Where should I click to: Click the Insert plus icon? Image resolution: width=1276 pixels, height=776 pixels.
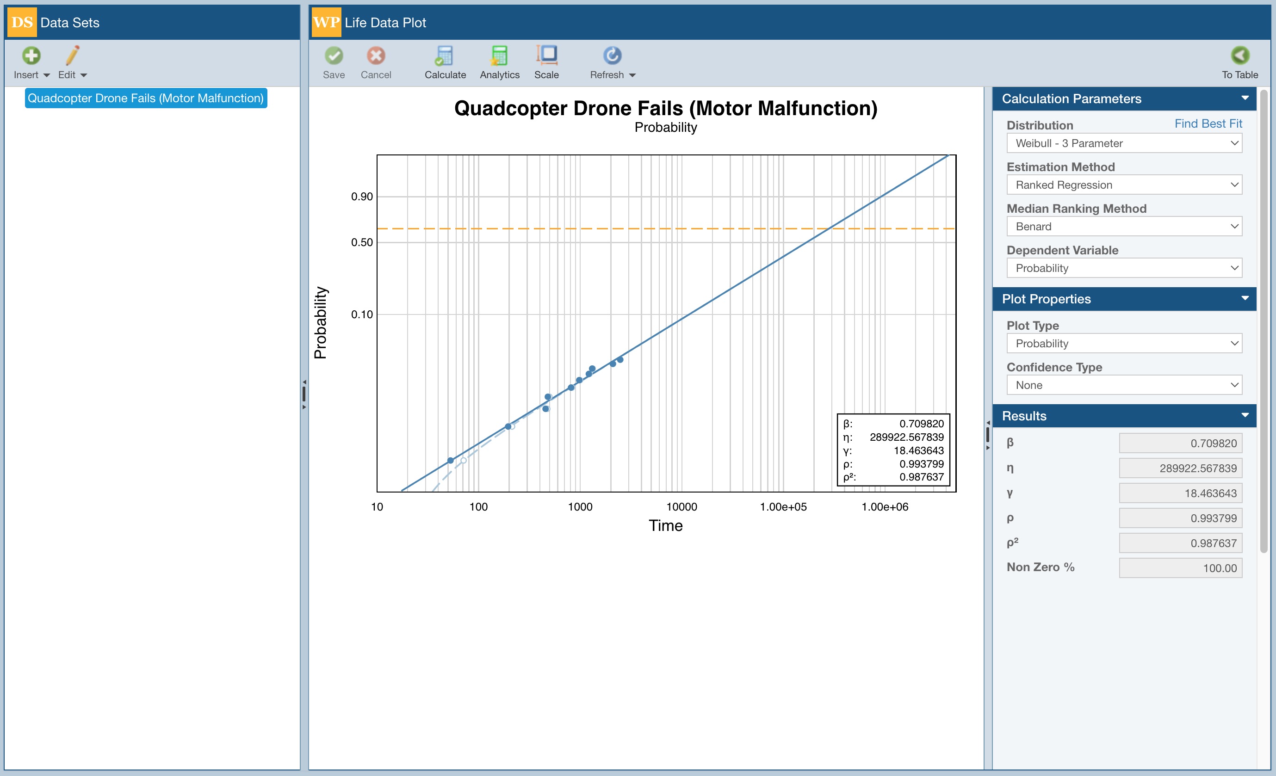(x=31, y=55)
